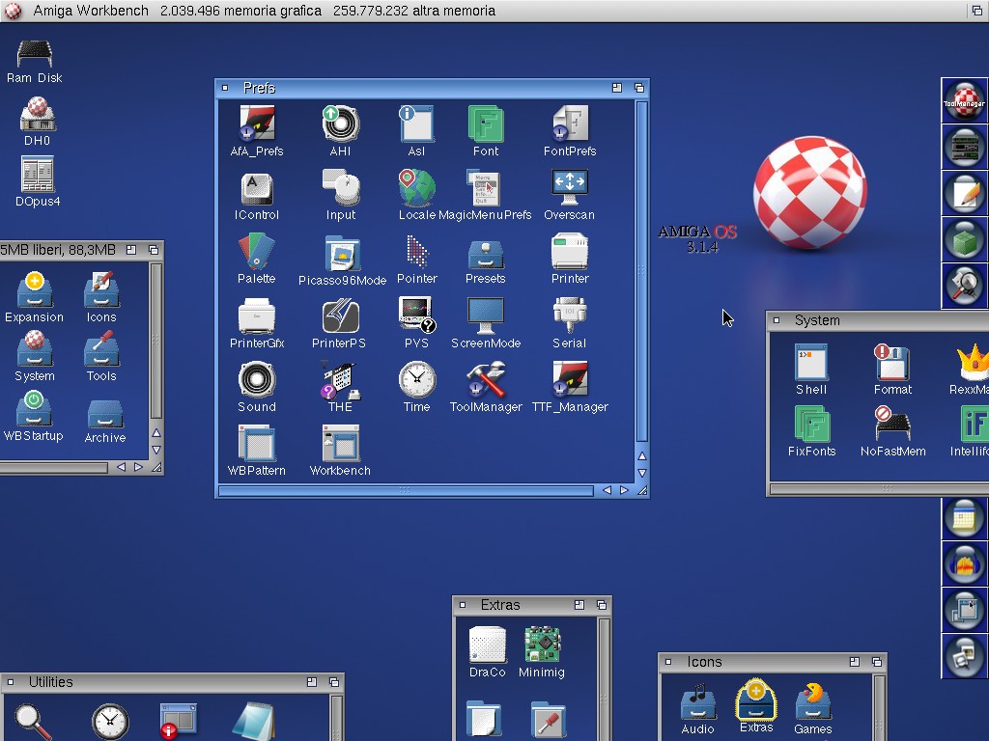
Task: Open the Printer preferences icon
Action: click(x=570, y=252)
